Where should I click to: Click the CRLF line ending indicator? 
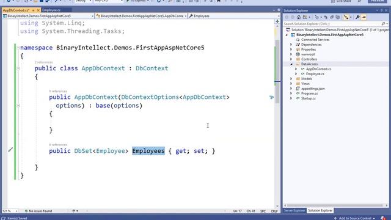(274, 211)
